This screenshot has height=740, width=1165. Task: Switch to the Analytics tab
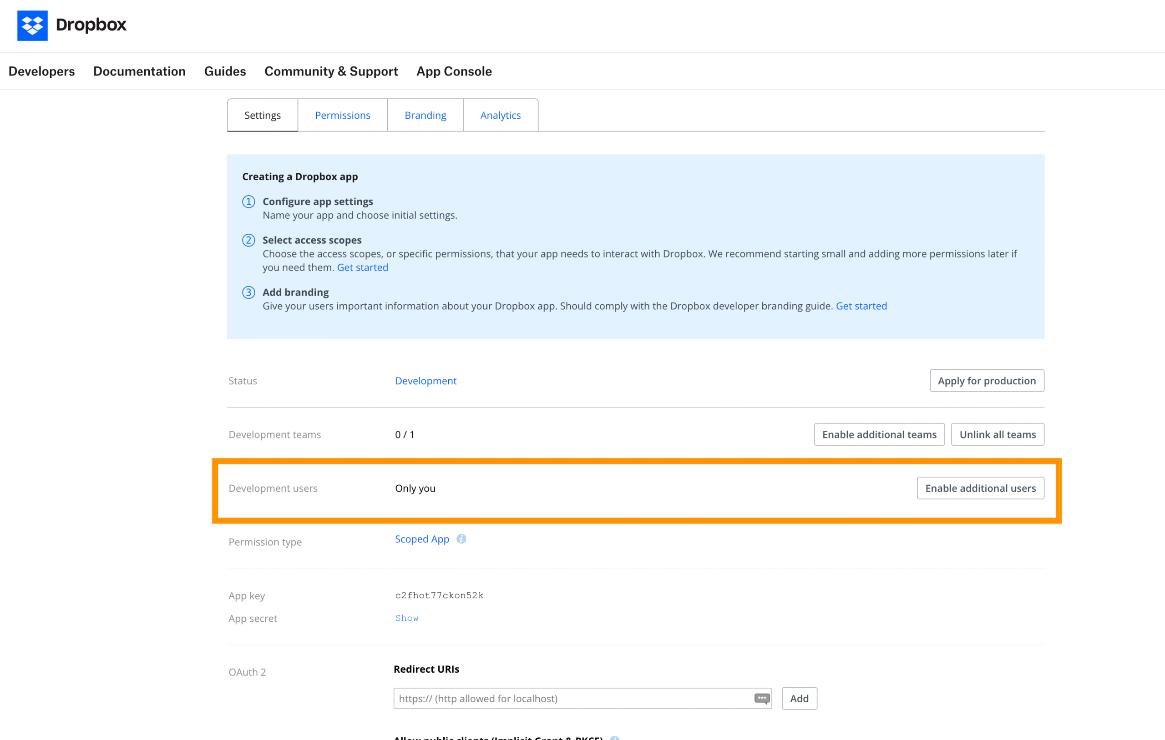tap(500, 115)
